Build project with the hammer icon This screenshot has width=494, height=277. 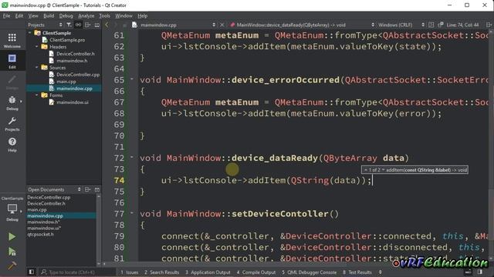click(x=12, y=266)
